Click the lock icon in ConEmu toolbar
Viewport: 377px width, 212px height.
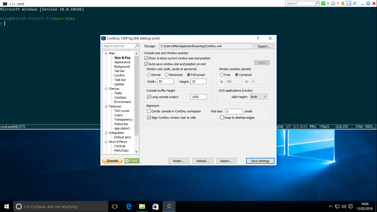[343, 3]
